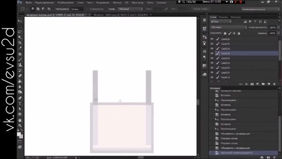Select the History Brush tool
This screenshot has width=282, height=159.
coord(20,70)
